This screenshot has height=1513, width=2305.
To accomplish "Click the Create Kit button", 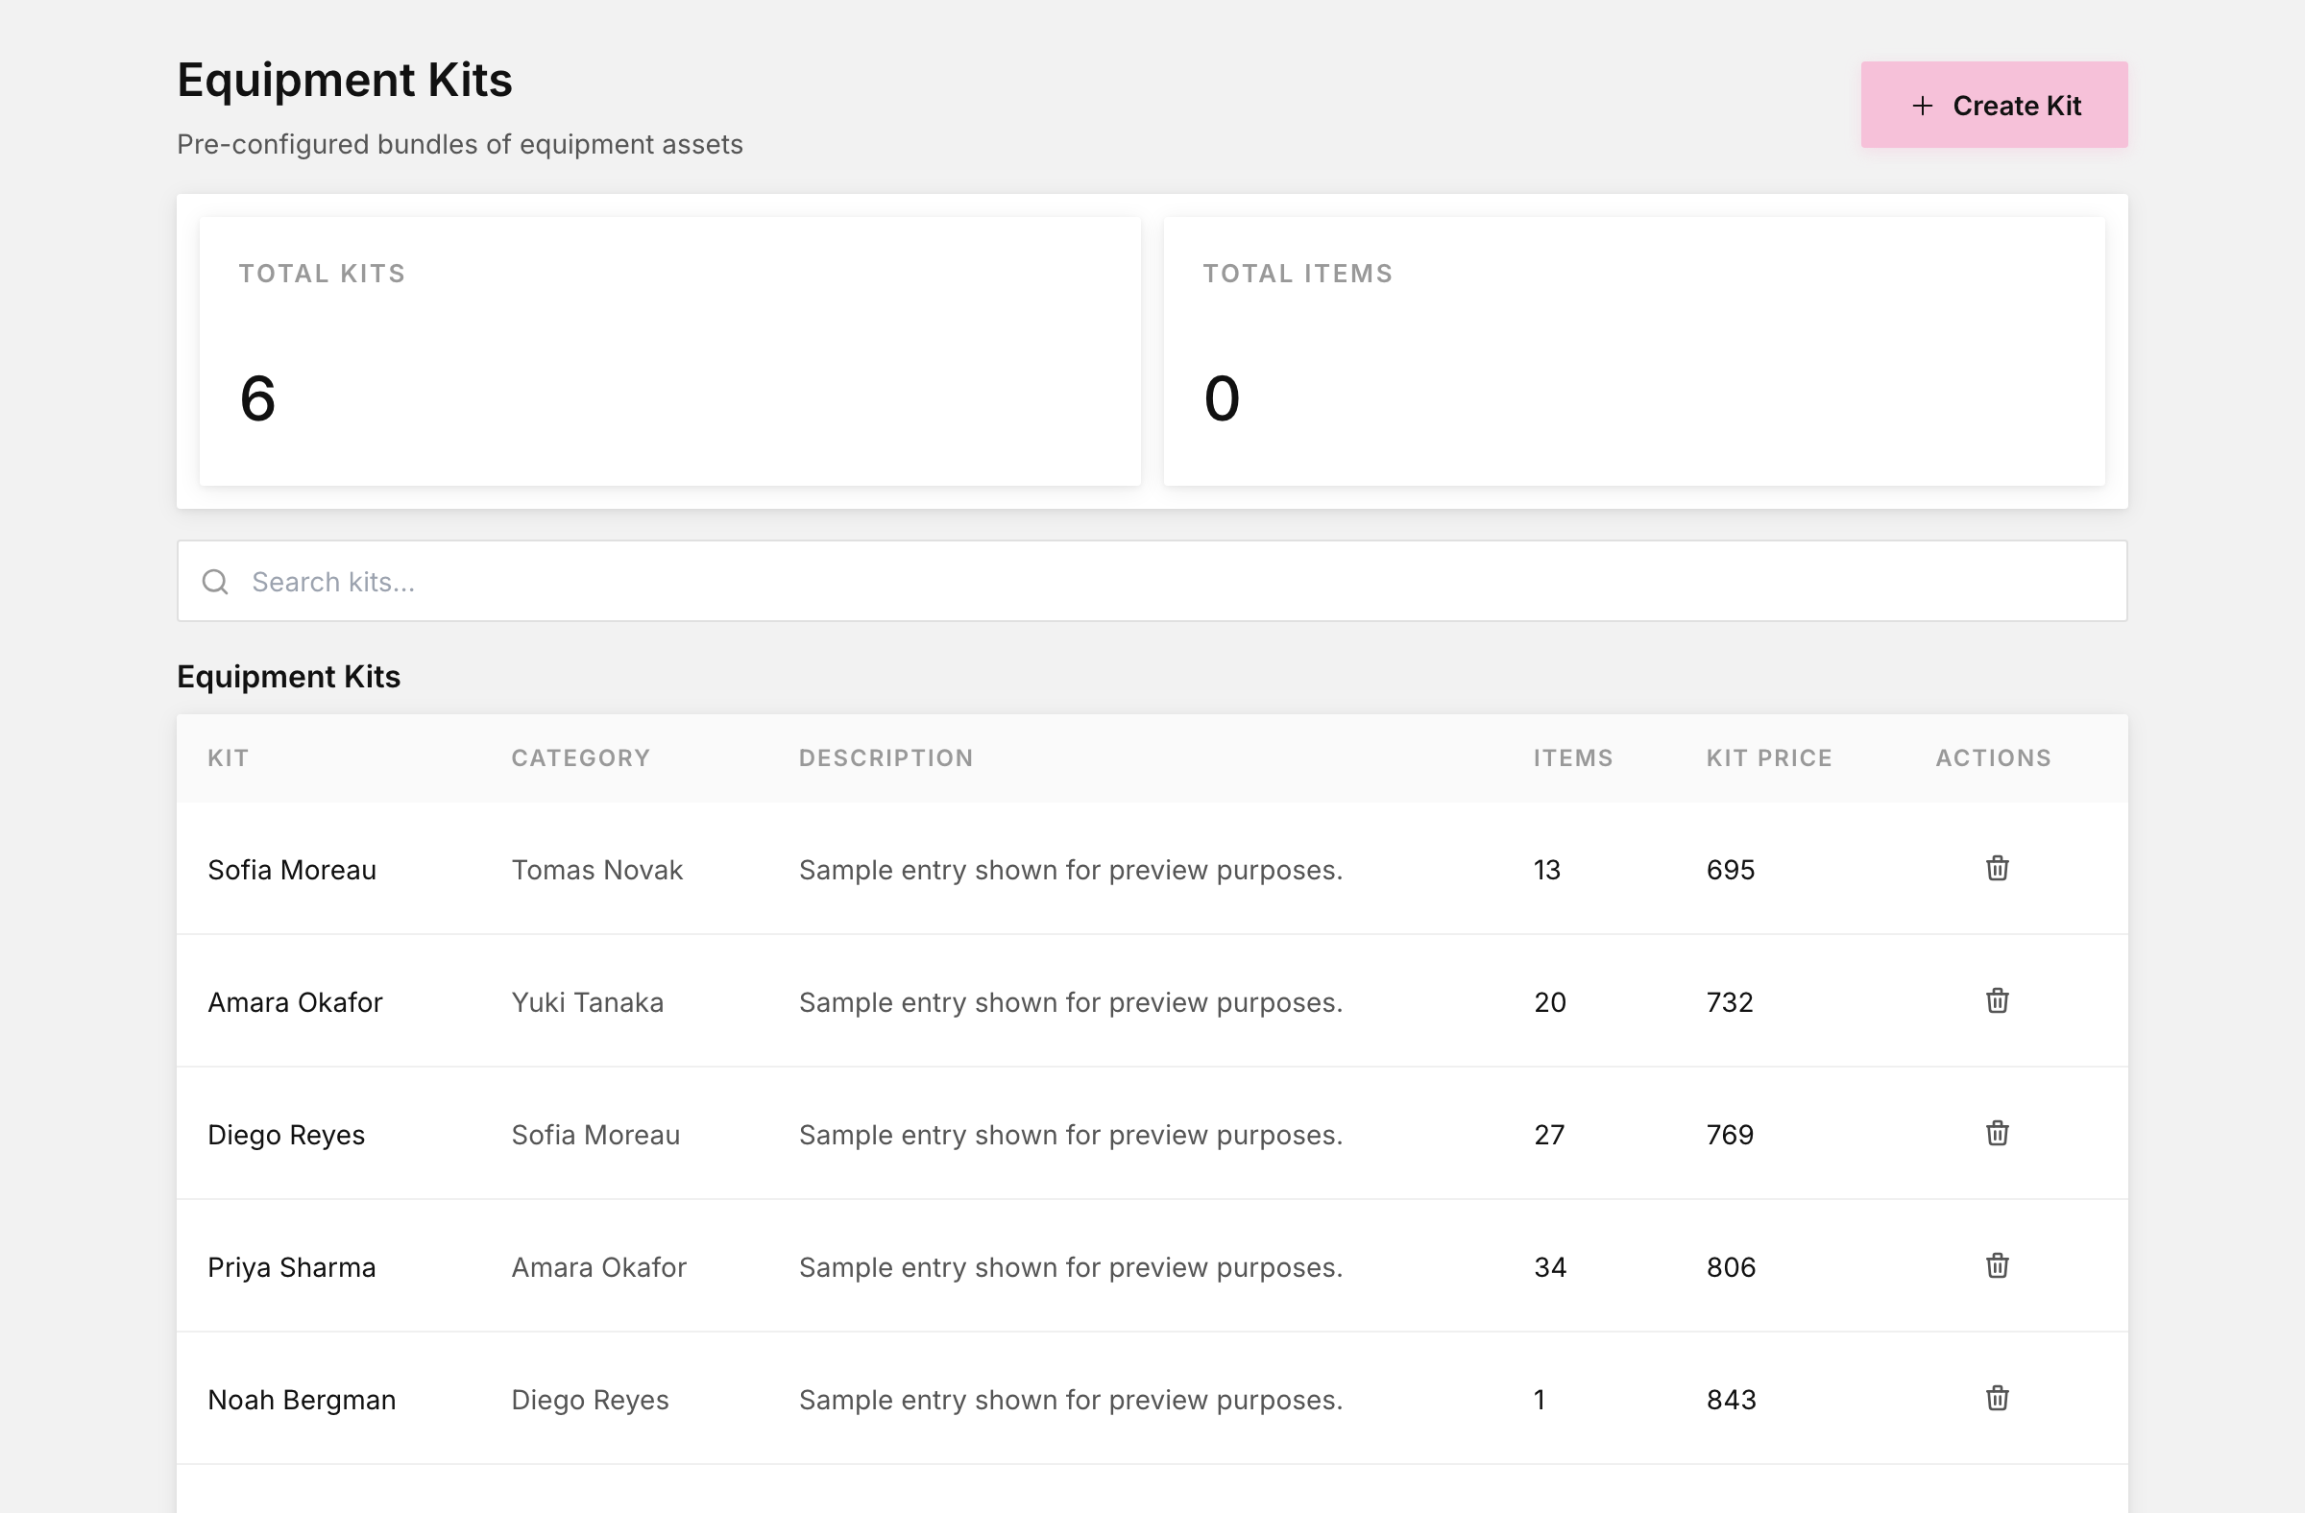I will tap(1994, 105).
